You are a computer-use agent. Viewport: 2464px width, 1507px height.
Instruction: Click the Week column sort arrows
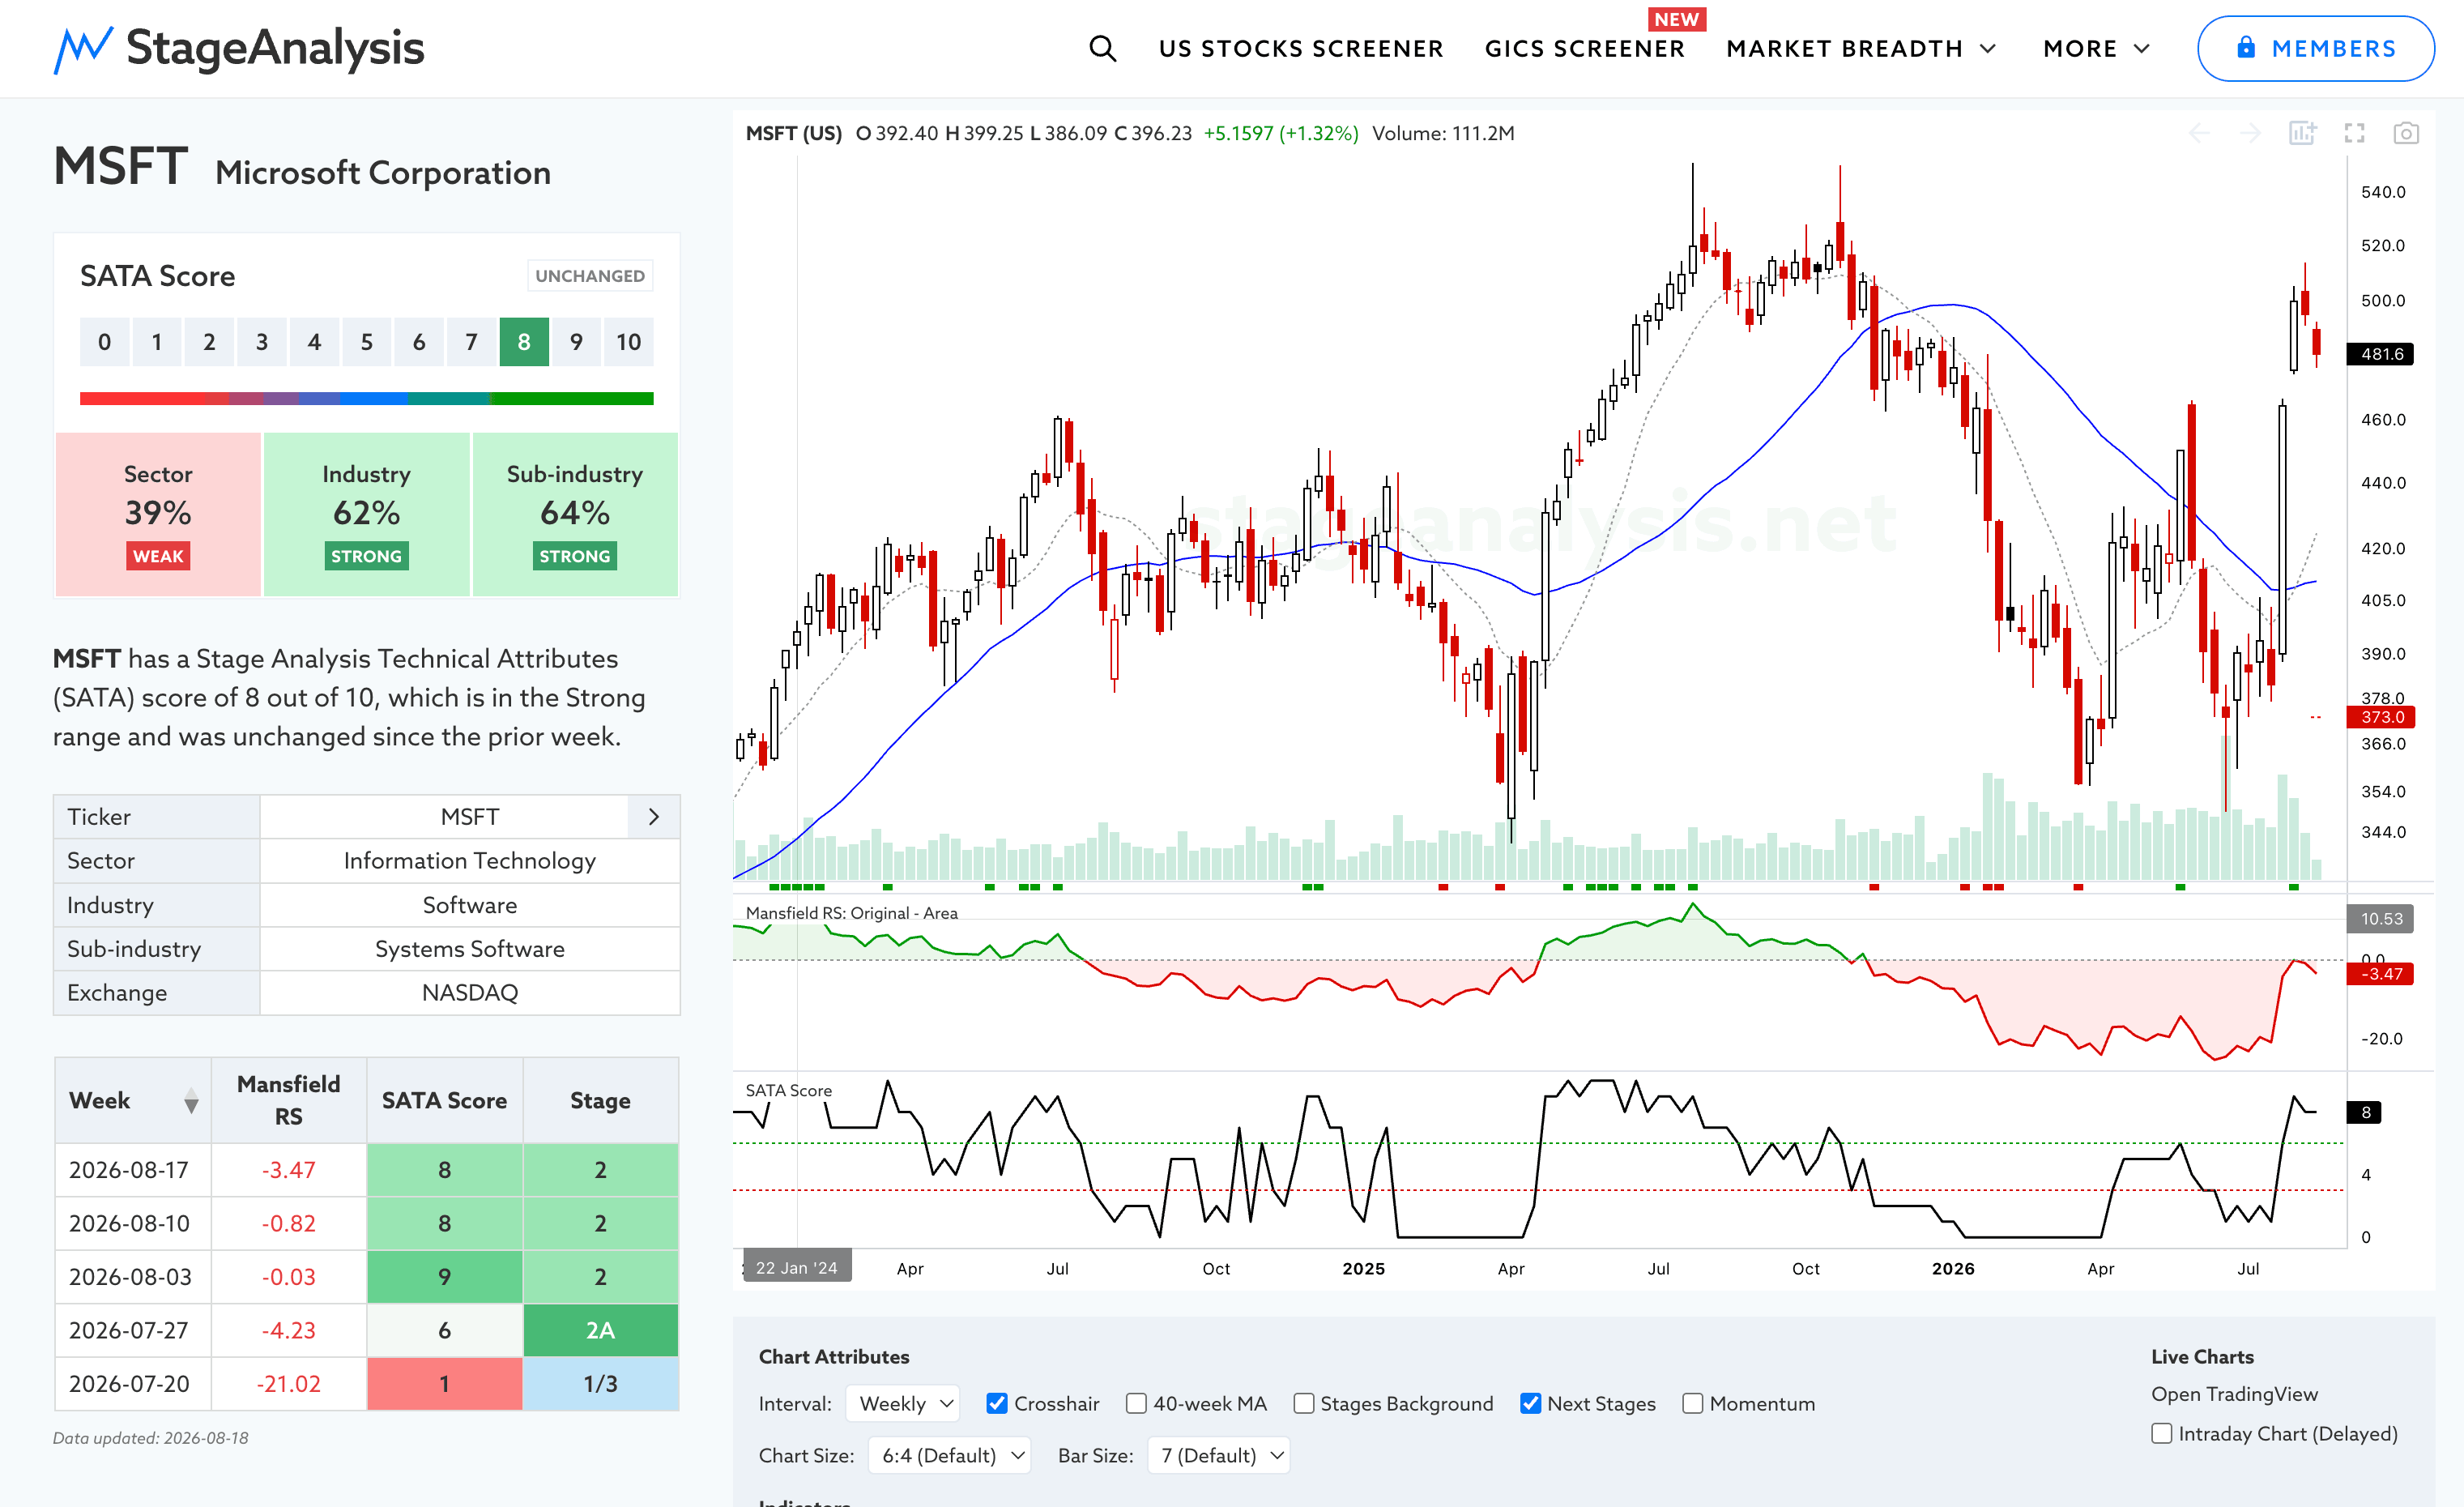pos(191,1101)
